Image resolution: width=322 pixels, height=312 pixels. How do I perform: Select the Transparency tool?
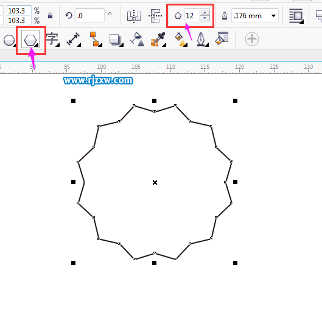(x=137, y=39)
